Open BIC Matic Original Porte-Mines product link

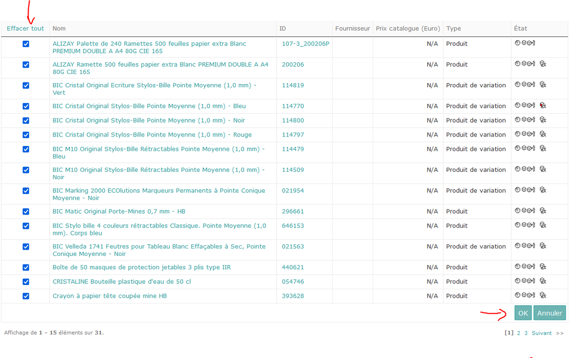(x=119, y=211)
